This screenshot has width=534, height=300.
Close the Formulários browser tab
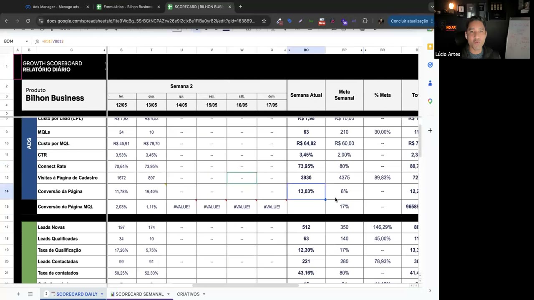(159, 7)
